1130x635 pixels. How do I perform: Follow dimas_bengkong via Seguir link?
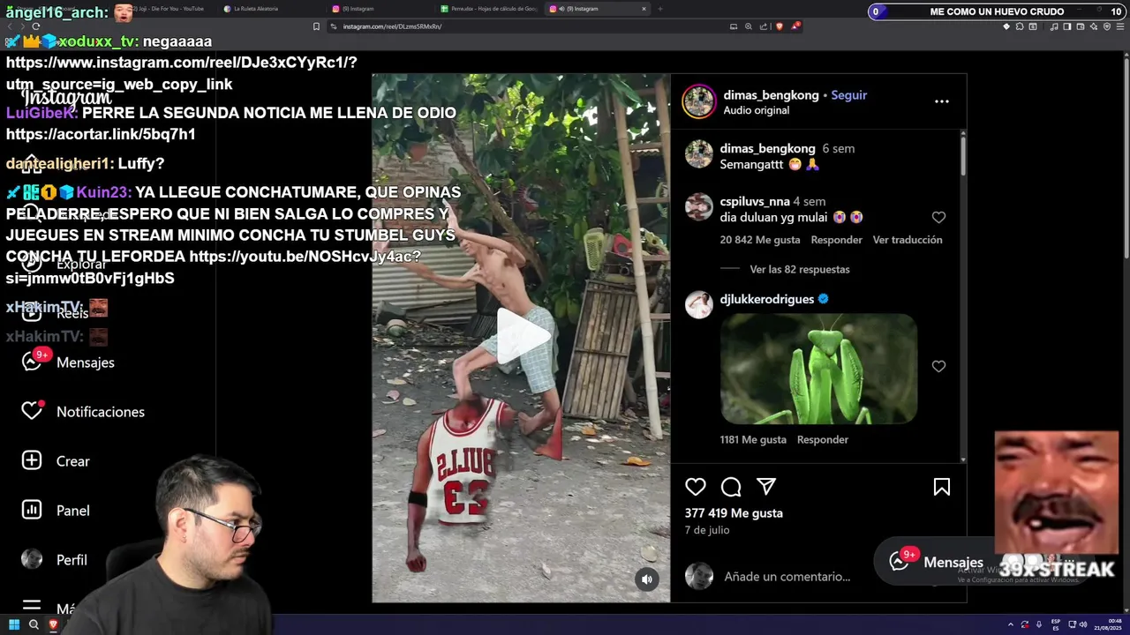coord(849,95)
